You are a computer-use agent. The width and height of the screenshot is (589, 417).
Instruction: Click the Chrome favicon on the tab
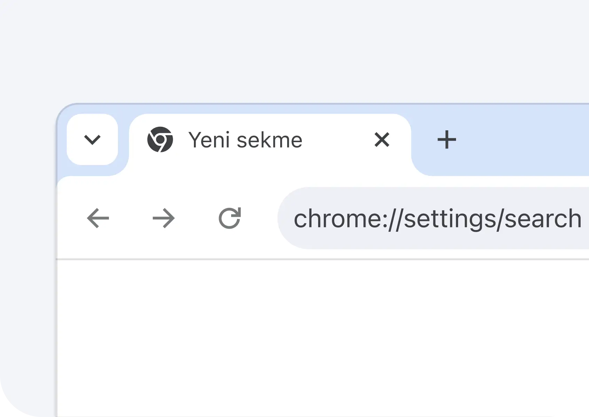click(160, 139)
